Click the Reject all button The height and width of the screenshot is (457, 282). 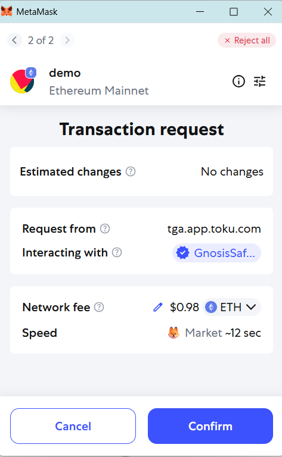coord(247,40)
